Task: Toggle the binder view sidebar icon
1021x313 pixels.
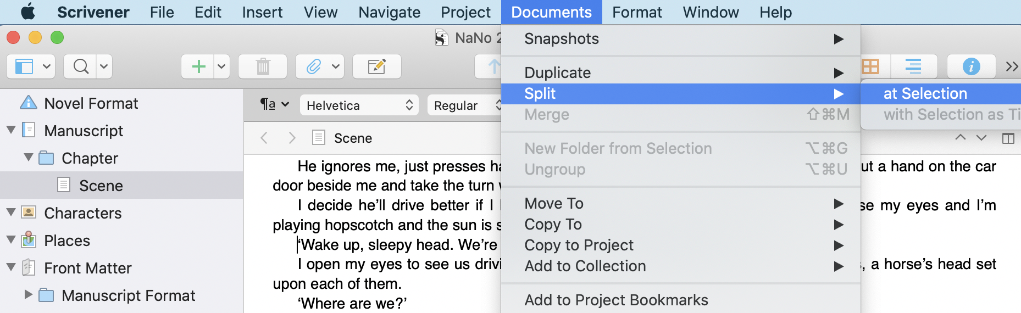Action: tap(24, 67)
